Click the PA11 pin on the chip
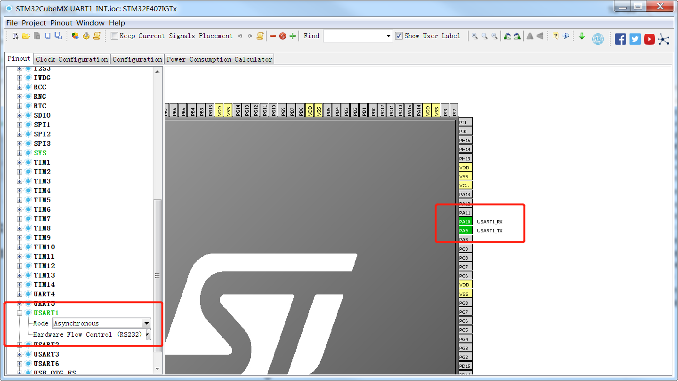The height and width of the screenshot is (381, 678). (466, 213)
